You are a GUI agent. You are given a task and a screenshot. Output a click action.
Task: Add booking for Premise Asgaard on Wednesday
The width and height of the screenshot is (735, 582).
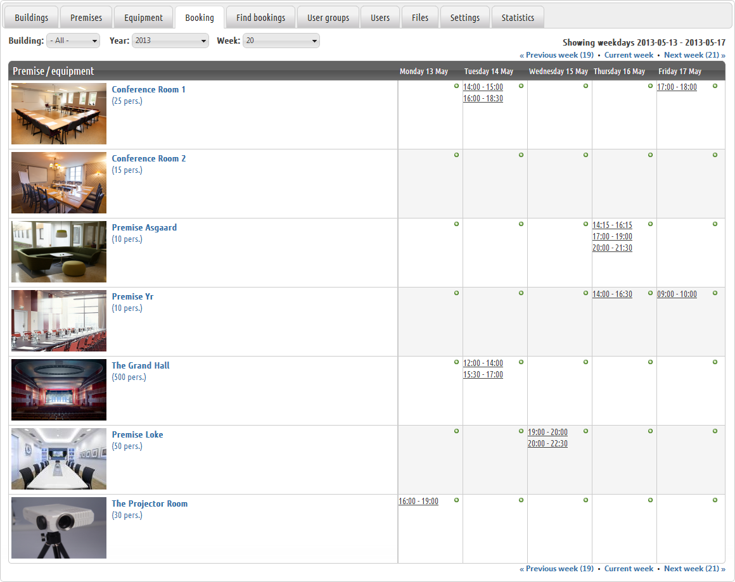coord(586,224)
